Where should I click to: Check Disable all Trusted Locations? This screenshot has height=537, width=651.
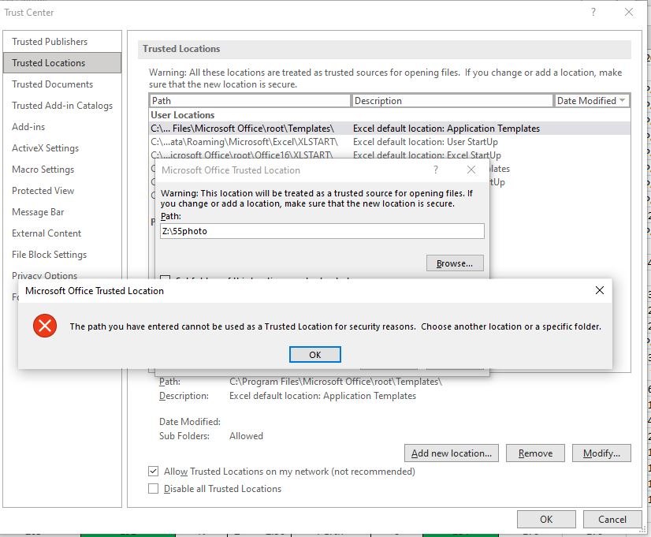pos(153,488)
